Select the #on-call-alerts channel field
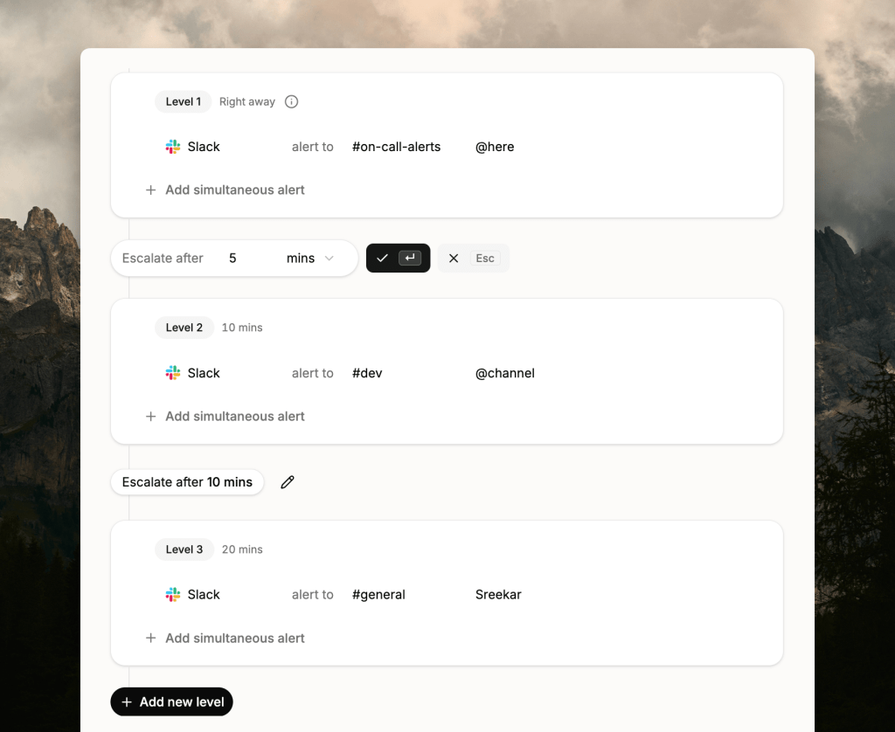Image resolution: width=895 pixels, height=732 pixels. point(396,147)
